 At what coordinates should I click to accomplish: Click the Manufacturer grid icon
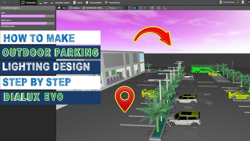(106, 3)
